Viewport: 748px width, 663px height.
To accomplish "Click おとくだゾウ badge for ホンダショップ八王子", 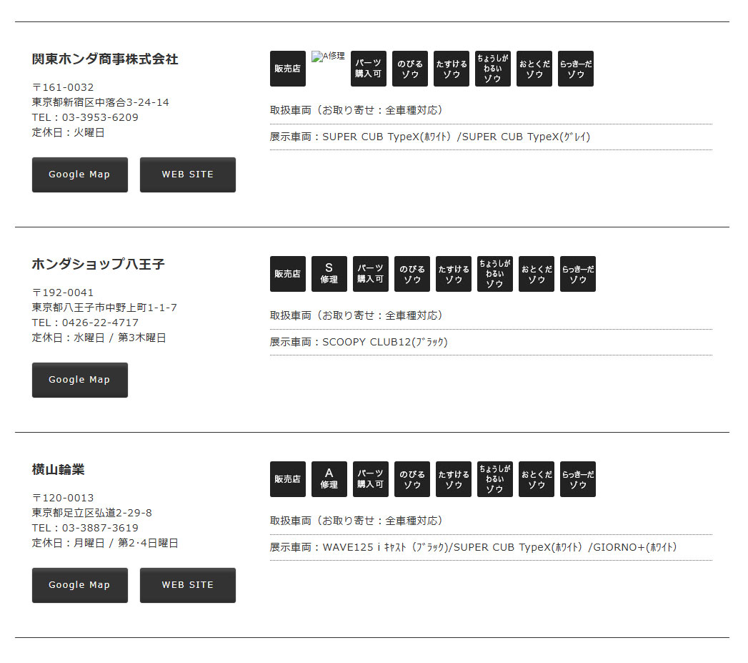I will [x=537, y=274].
